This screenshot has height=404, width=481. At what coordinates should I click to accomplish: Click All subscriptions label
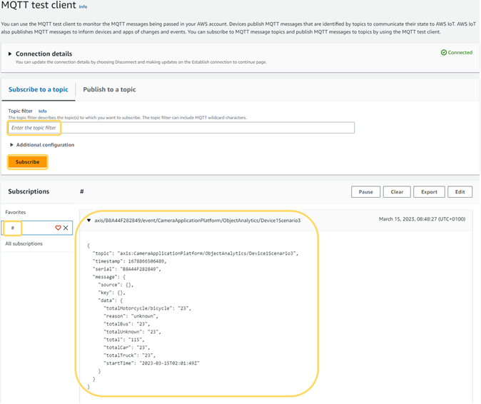24,243
